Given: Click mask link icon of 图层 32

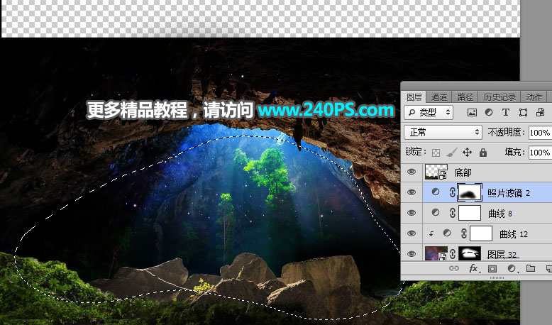Looking at the screenshot, I should 453,253.
